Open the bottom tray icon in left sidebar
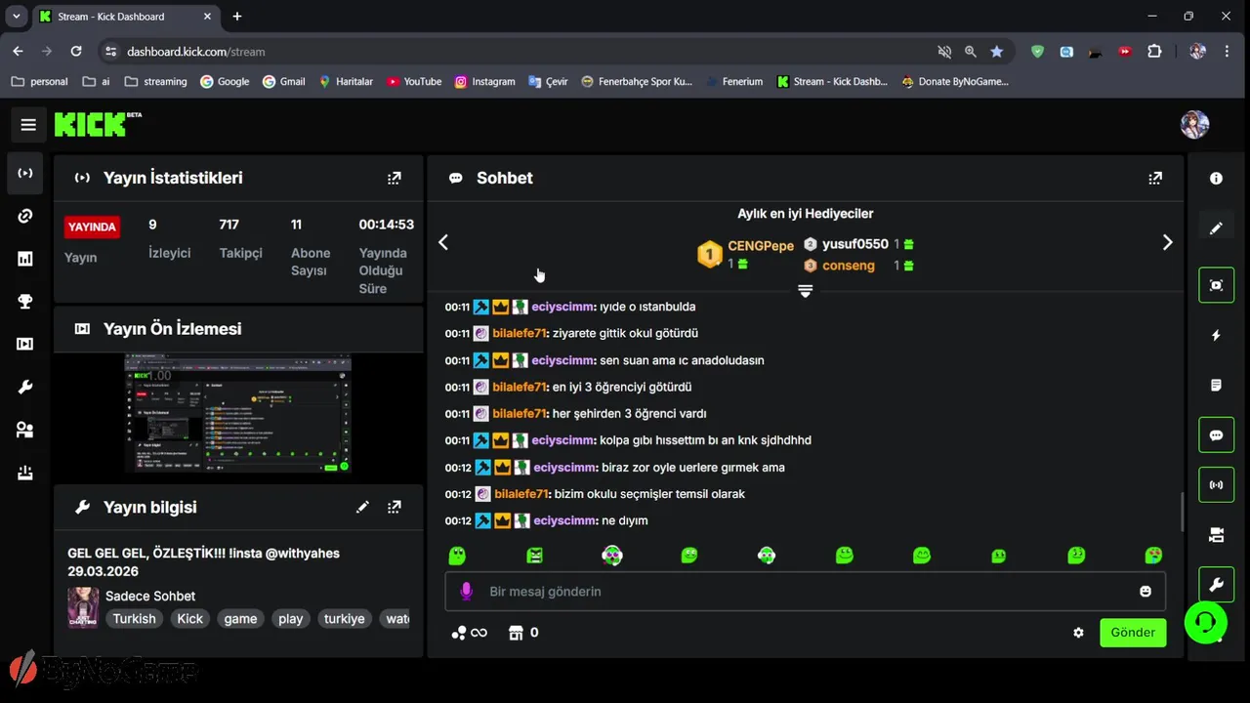Screen dimensions: 1250x703 pos(25,473)
